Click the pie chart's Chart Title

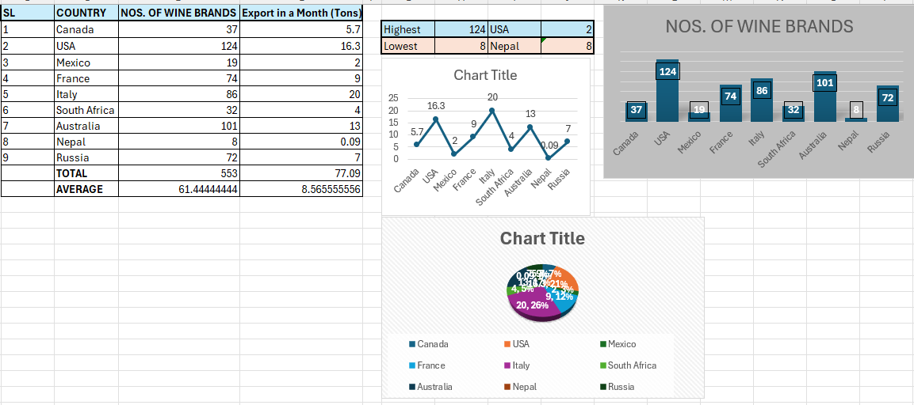pyautogui.click(x=542, y=239)
